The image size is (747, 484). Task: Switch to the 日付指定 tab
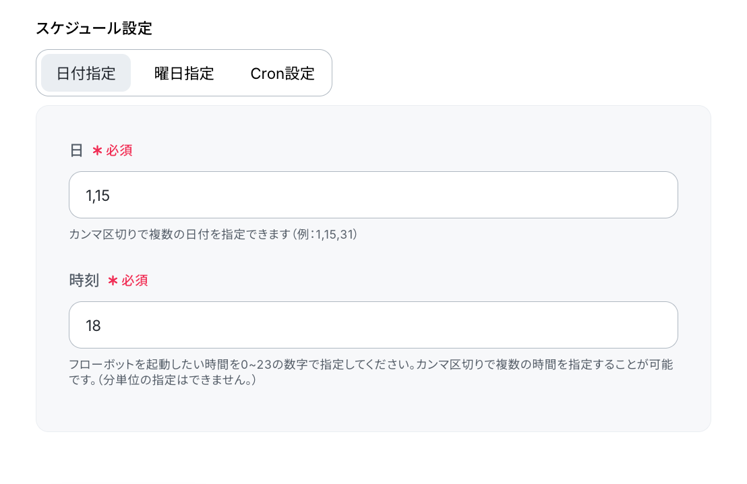(86, 73)
